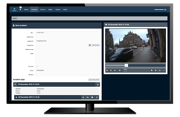Click the grid handle on first clip header
The image size is (180, 117).
15,84
